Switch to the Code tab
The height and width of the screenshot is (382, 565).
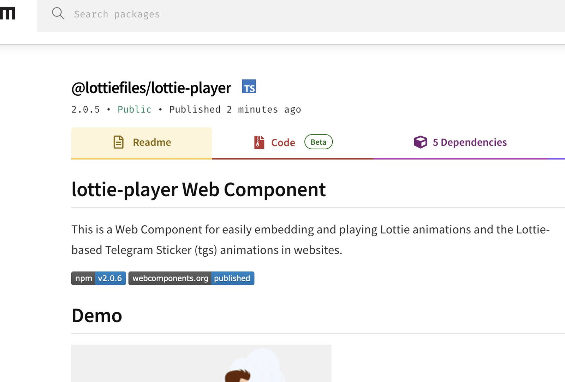[293, 143]
